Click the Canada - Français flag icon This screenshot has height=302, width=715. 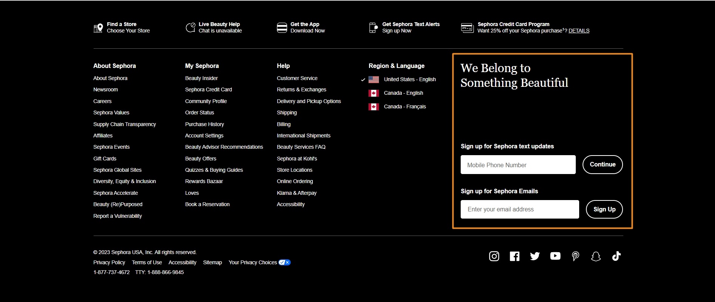[x=374, y=107]
